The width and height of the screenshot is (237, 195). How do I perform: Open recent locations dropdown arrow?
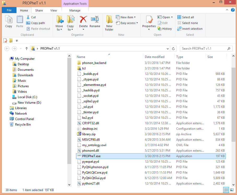[21, 49]
